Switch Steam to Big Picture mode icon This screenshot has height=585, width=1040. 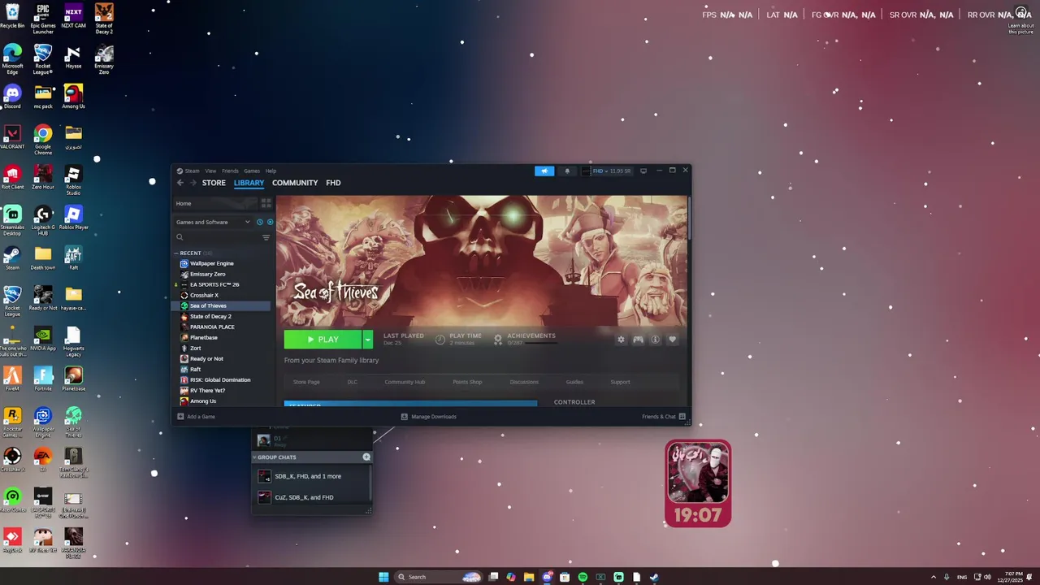coord(643,171)
